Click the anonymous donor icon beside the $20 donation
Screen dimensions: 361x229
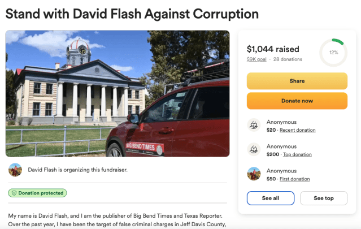pyautogui.click(x=254, y=126)
